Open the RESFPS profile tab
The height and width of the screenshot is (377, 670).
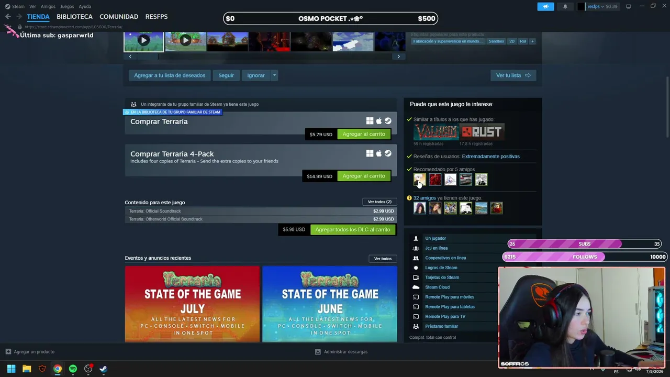click(x=157, y=17)
